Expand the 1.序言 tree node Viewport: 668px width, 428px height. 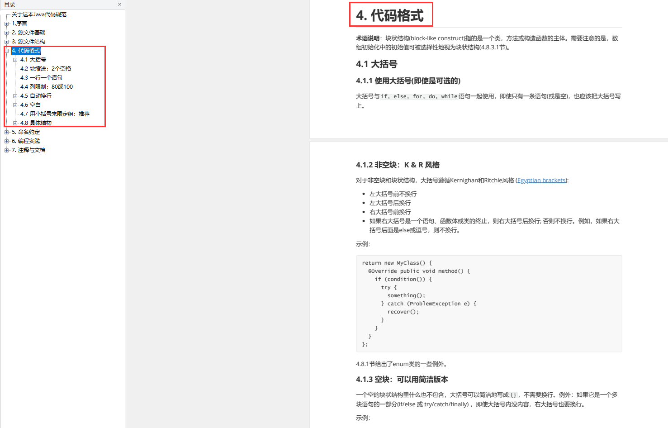6,24
